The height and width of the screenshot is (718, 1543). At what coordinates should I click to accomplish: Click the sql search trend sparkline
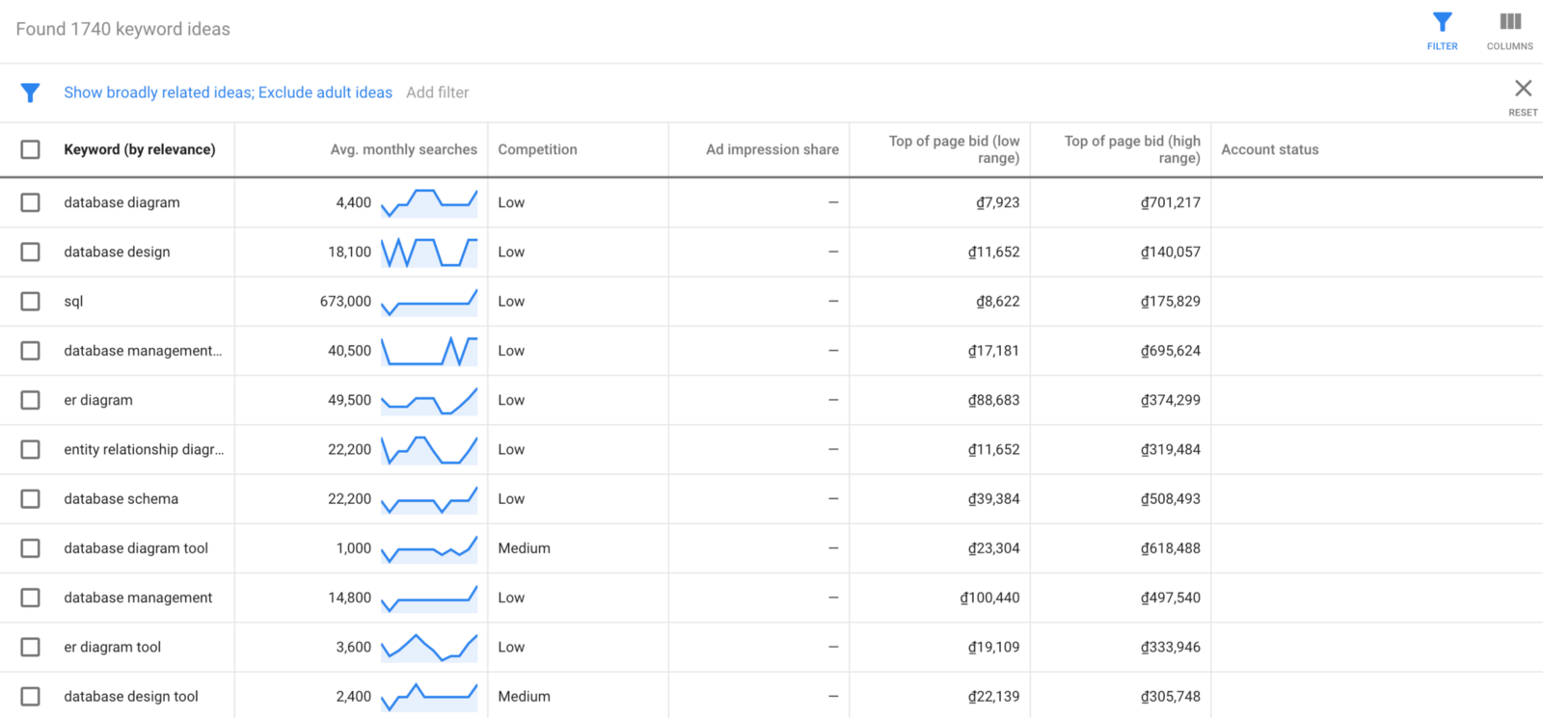(x=429, y=302)
